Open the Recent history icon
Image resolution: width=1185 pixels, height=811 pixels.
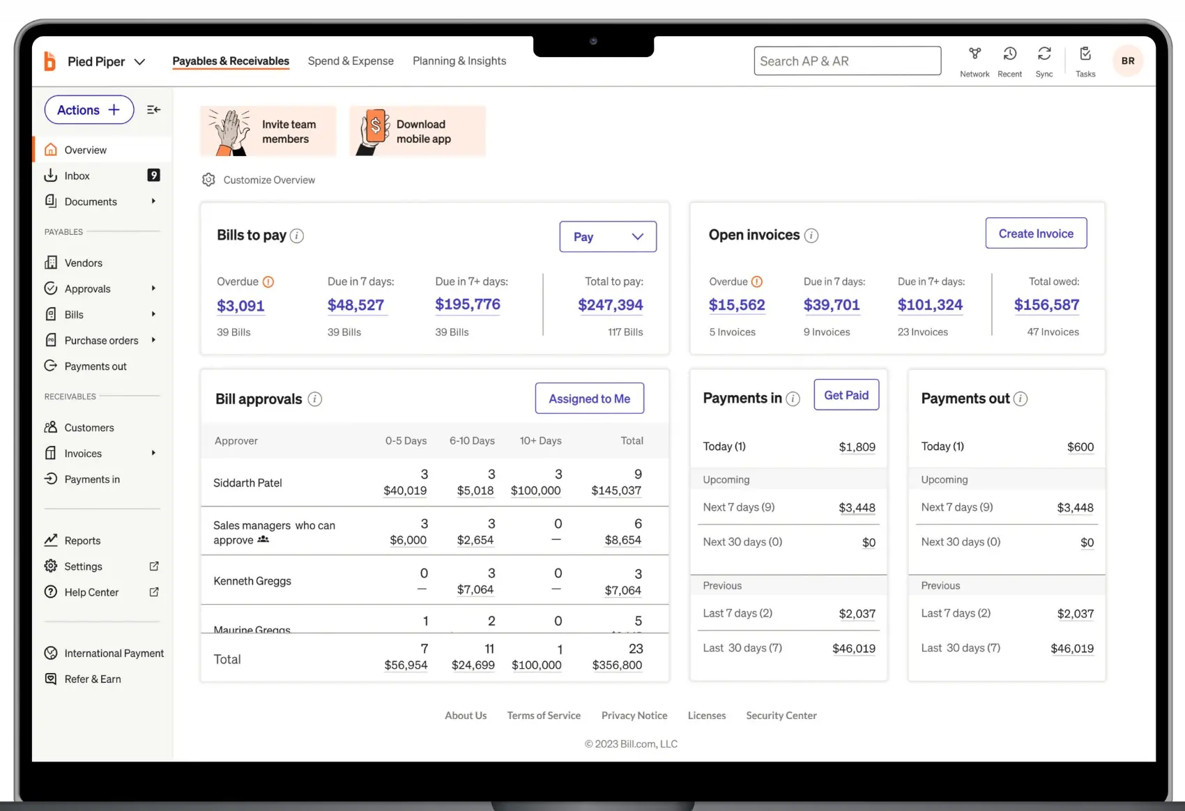1009,54
